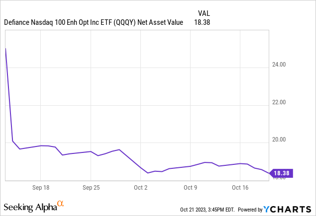Click the line's low point near Oct 2
Viewport: 316px width, 216px height.
tap(148, 173)
